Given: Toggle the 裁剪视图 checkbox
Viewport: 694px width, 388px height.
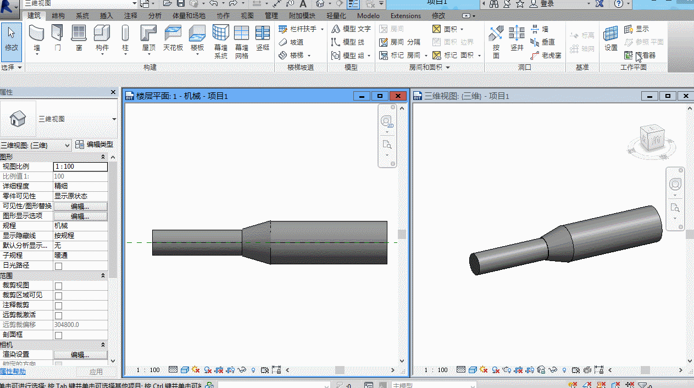Looking at the screenshot, I should tap(59, 286).
